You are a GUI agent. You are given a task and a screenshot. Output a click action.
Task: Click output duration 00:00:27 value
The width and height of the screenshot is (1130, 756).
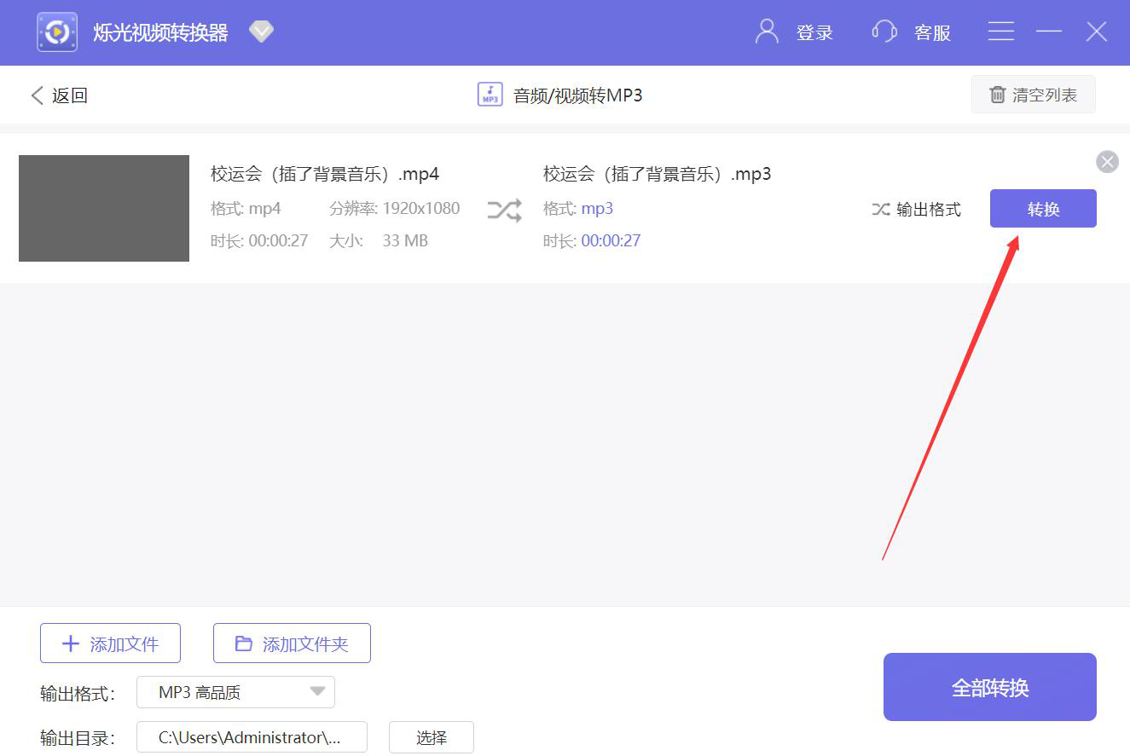coord(611,241)
